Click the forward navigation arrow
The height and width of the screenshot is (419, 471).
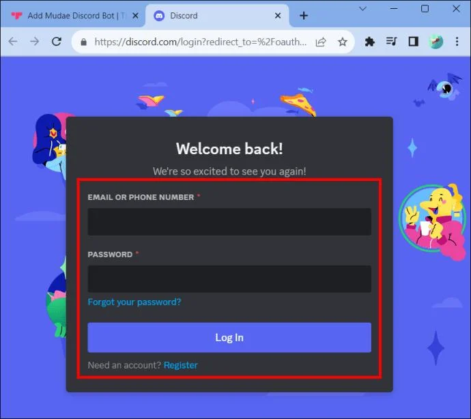coord(35,42)
